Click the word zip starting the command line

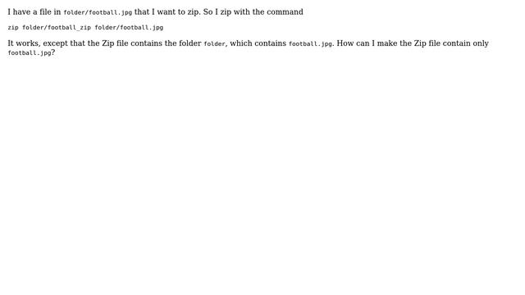pyautogui.click(x=13, y=27)
